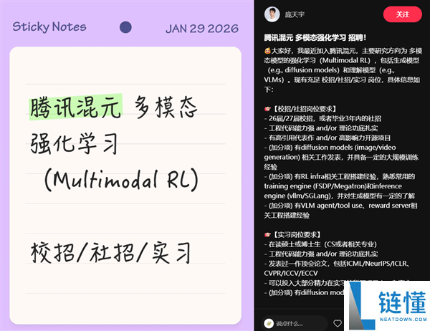Click the handwritten (Multimodal RL) text

(121, 180)
